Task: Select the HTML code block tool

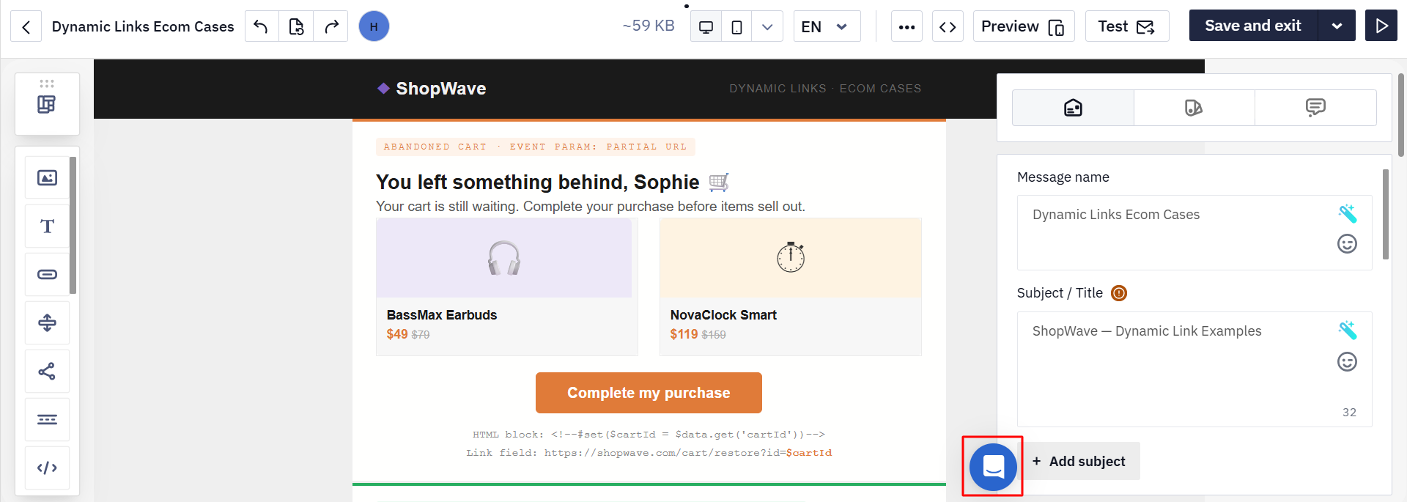Action: pos(48,468)
